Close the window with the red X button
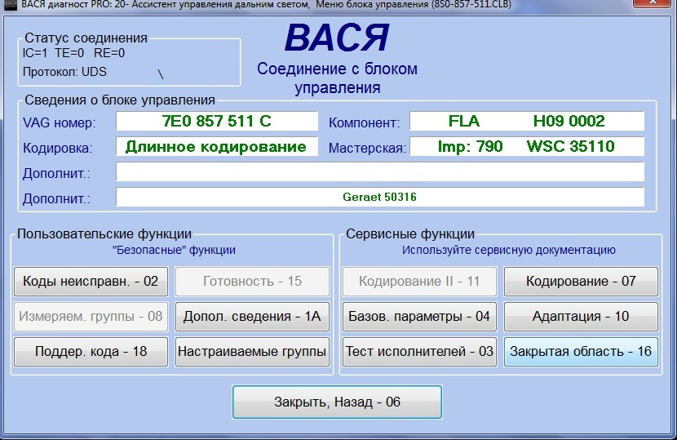The image size is (677, 440). pos(653,3)
